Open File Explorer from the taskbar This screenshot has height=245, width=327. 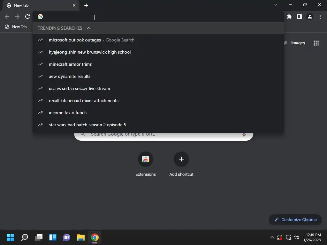tap(81, 237)
